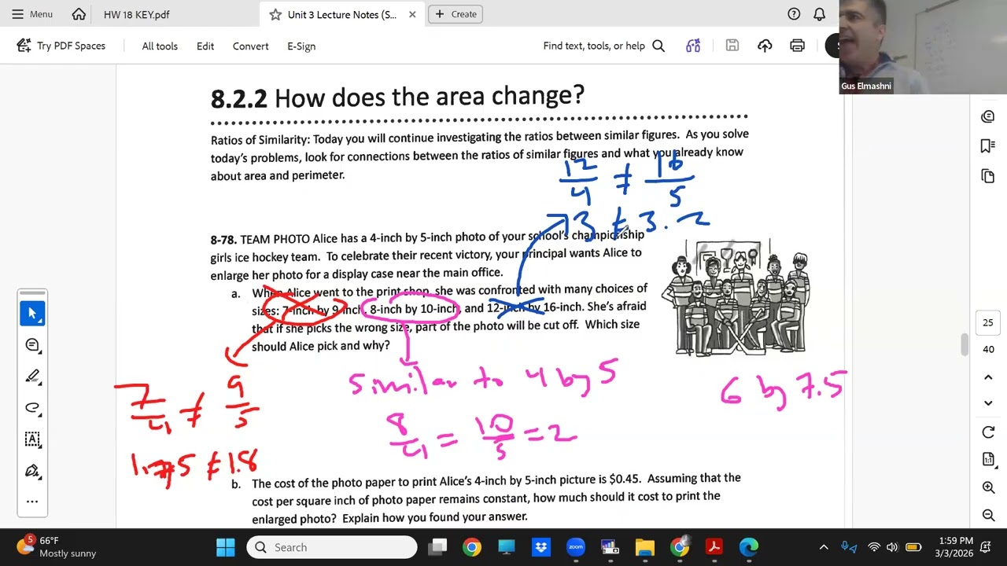1007x566 pixels.
Task: Click the upload to cloud icon
Action: tap(765, 46)
